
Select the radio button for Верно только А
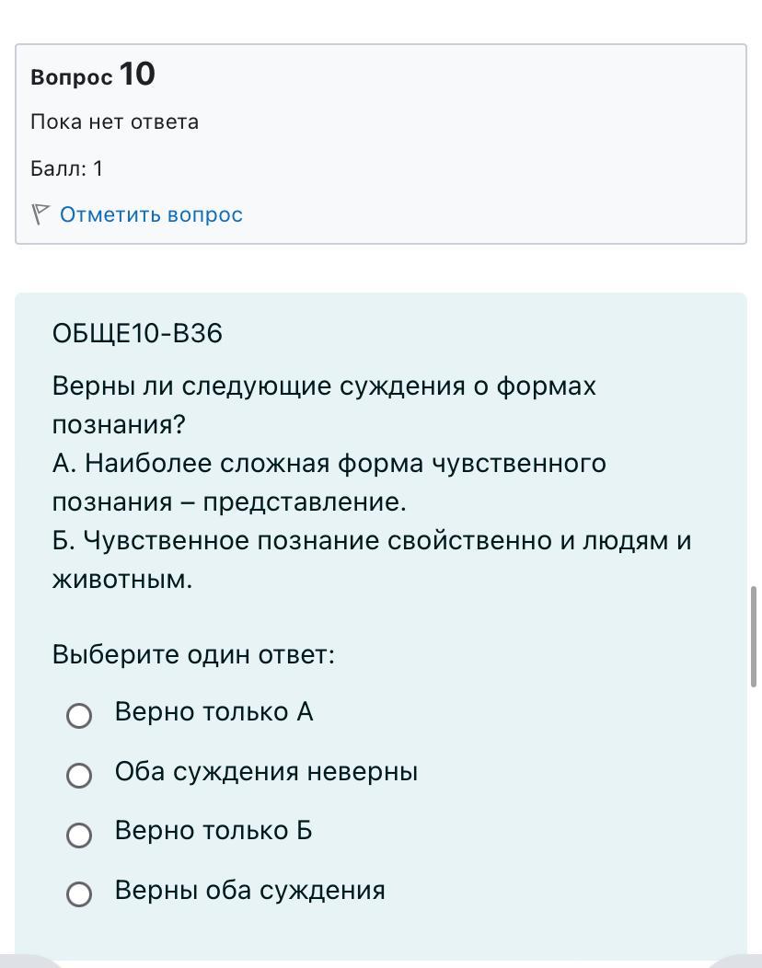click(x=79, y=715)
